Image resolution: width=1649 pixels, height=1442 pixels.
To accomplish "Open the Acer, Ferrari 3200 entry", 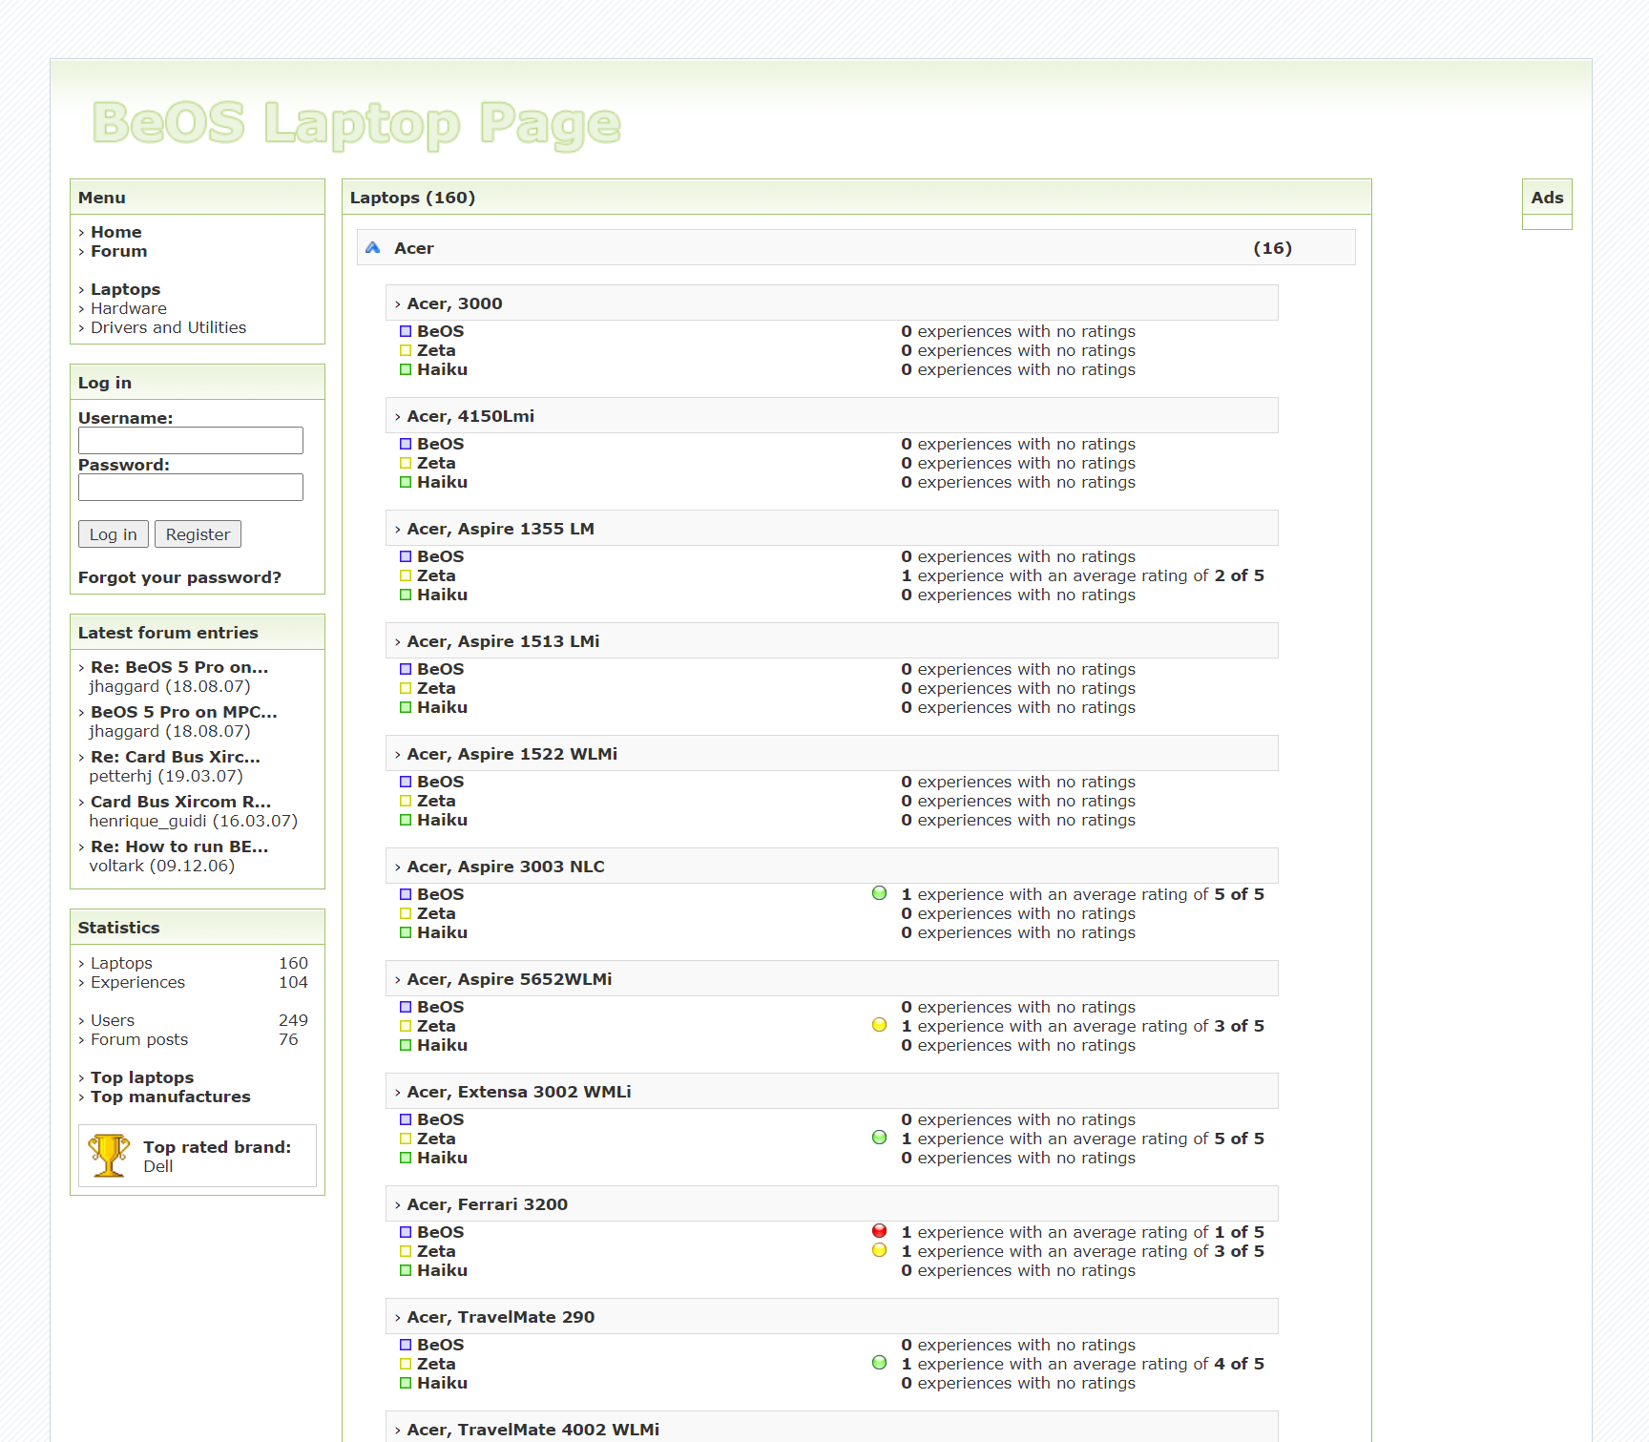I will tap(487, 1204).
